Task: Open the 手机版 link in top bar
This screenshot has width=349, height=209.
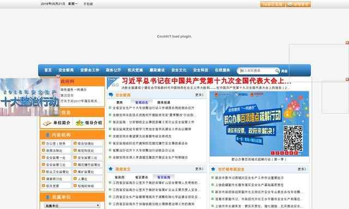Action: coord(88,4)
